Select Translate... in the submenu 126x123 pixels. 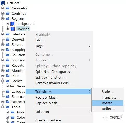(108, 97)
